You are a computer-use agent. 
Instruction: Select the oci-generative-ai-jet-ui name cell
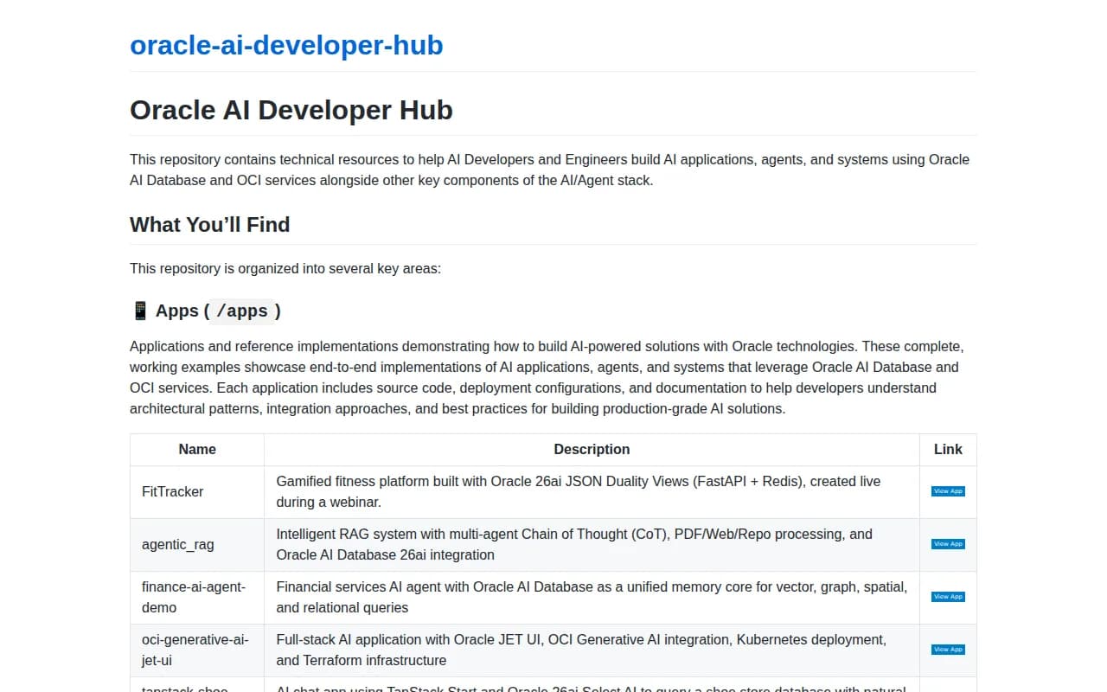[197, 650]
